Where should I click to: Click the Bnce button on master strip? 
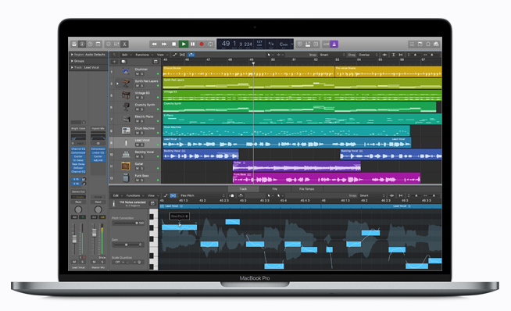pyautogui.click(x=102, y=258)
